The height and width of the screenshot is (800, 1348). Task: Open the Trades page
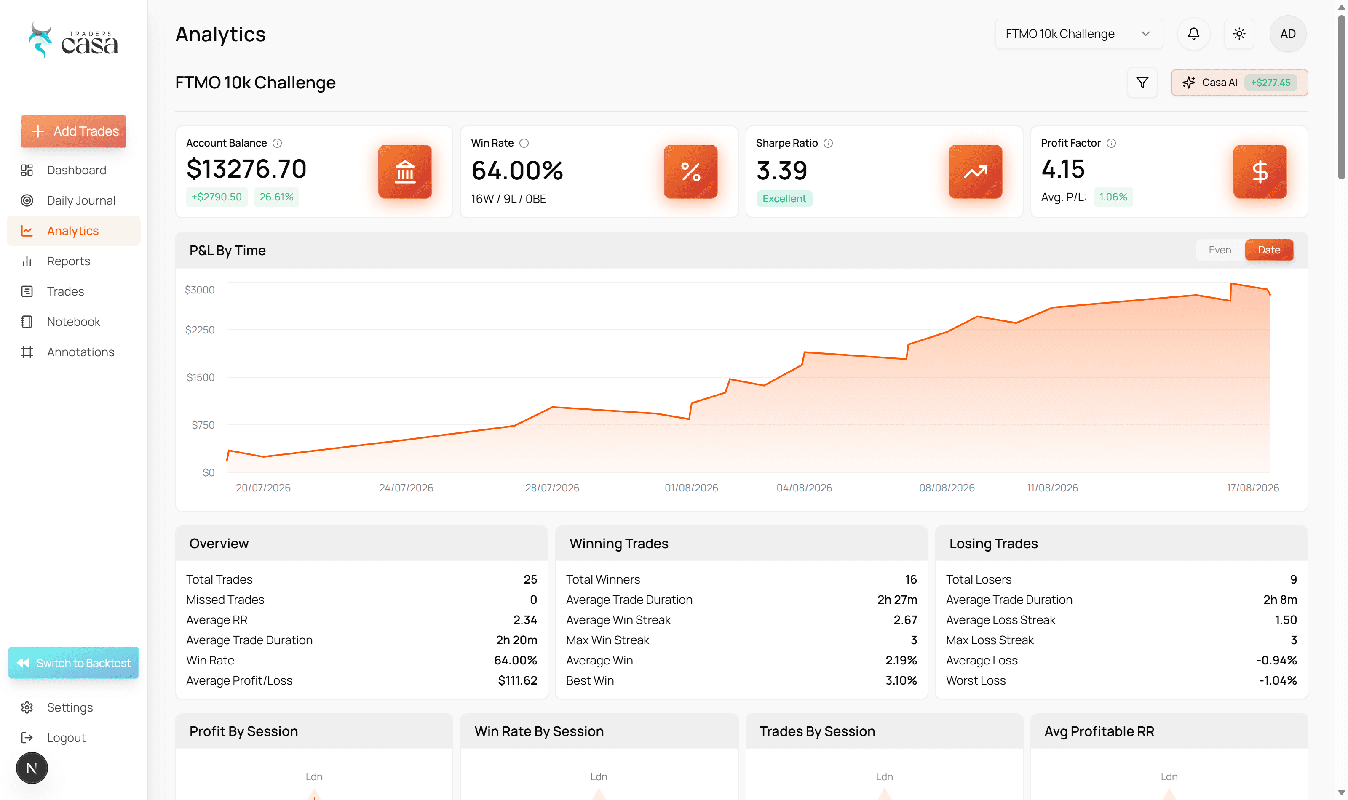[73, 292]
